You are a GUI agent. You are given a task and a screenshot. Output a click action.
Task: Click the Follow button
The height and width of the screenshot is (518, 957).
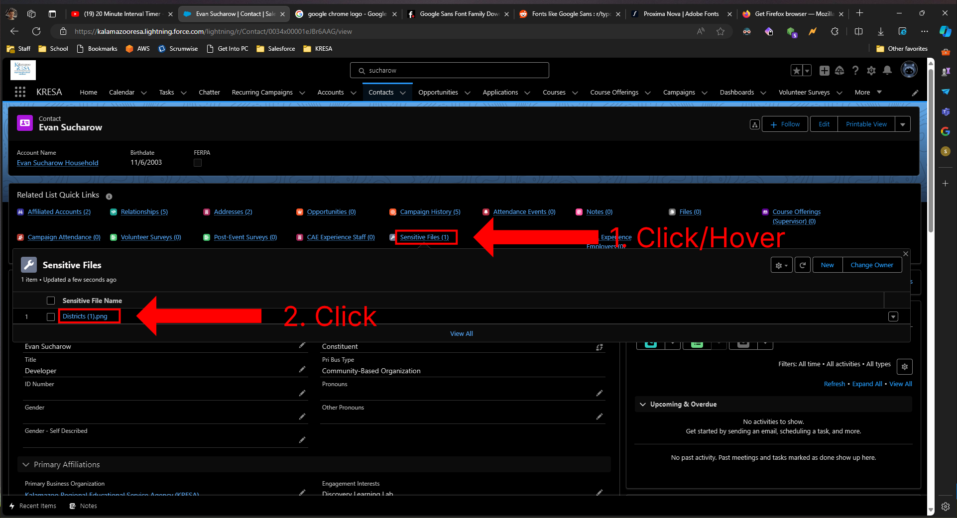(x=785, y=124)
